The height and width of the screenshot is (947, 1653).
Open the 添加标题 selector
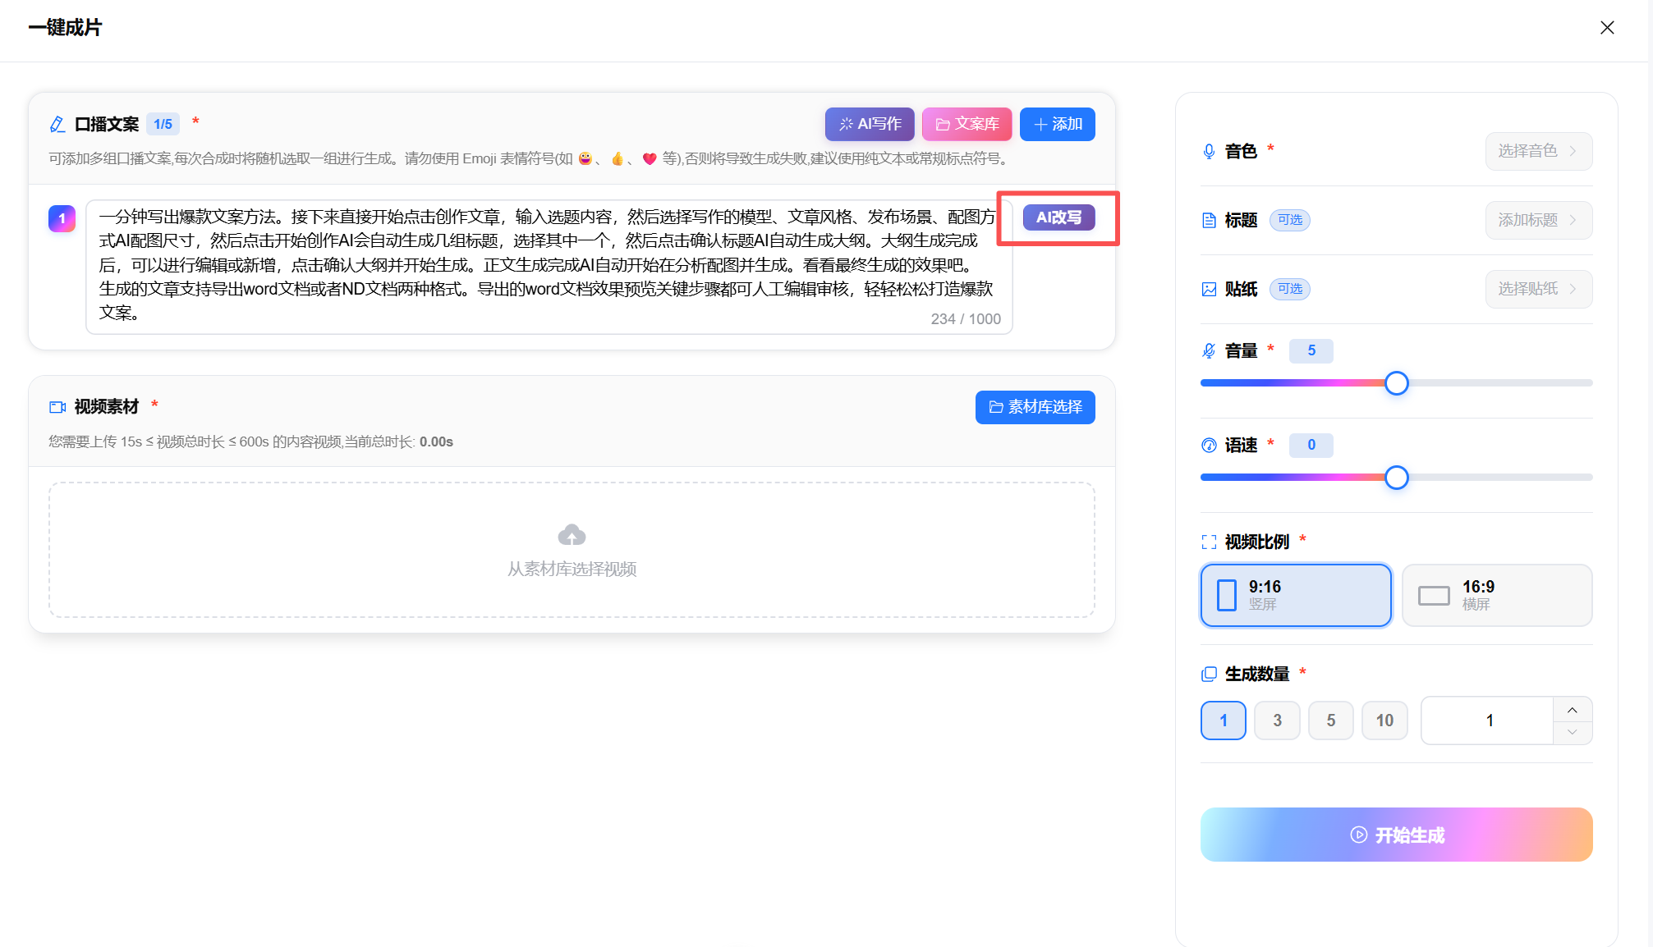pos(1539,220)
